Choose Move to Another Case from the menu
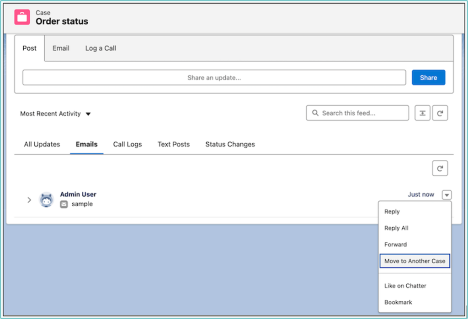468x319 pixels. click(x=415, y=261)
